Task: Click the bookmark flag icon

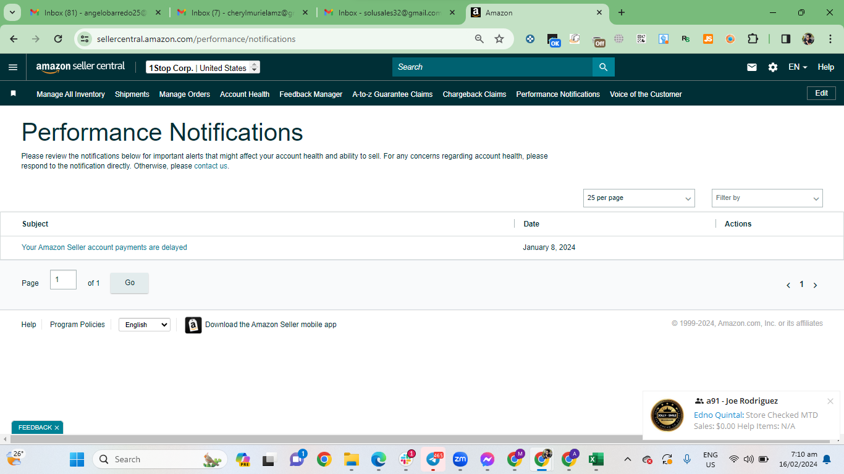Action: (13, 94)
